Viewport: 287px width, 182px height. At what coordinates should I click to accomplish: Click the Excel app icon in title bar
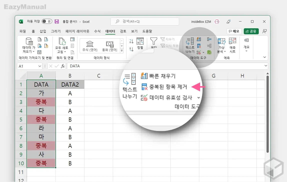click(x=21, y=22)
